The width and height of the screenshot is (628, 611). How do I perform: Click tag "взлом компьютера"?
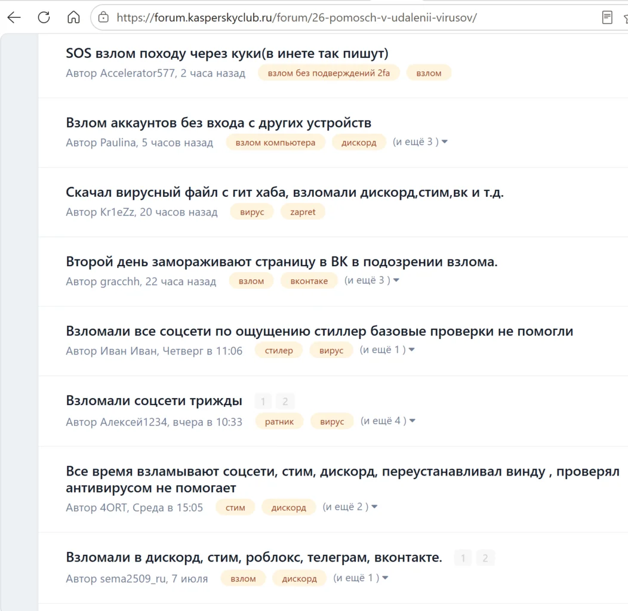[x=275, y=143]
